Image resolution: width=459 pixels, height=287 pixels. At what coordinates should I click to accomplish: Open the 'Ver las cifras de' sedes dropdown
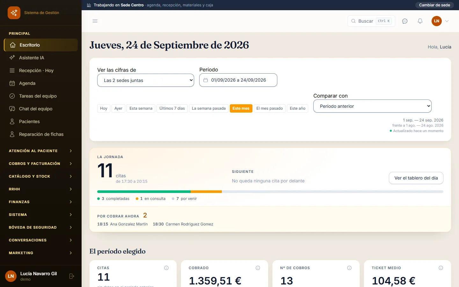(146, 80)
